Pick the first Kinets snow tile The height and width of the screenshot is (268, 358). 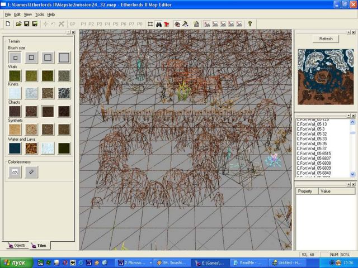[x=15, y=93]
